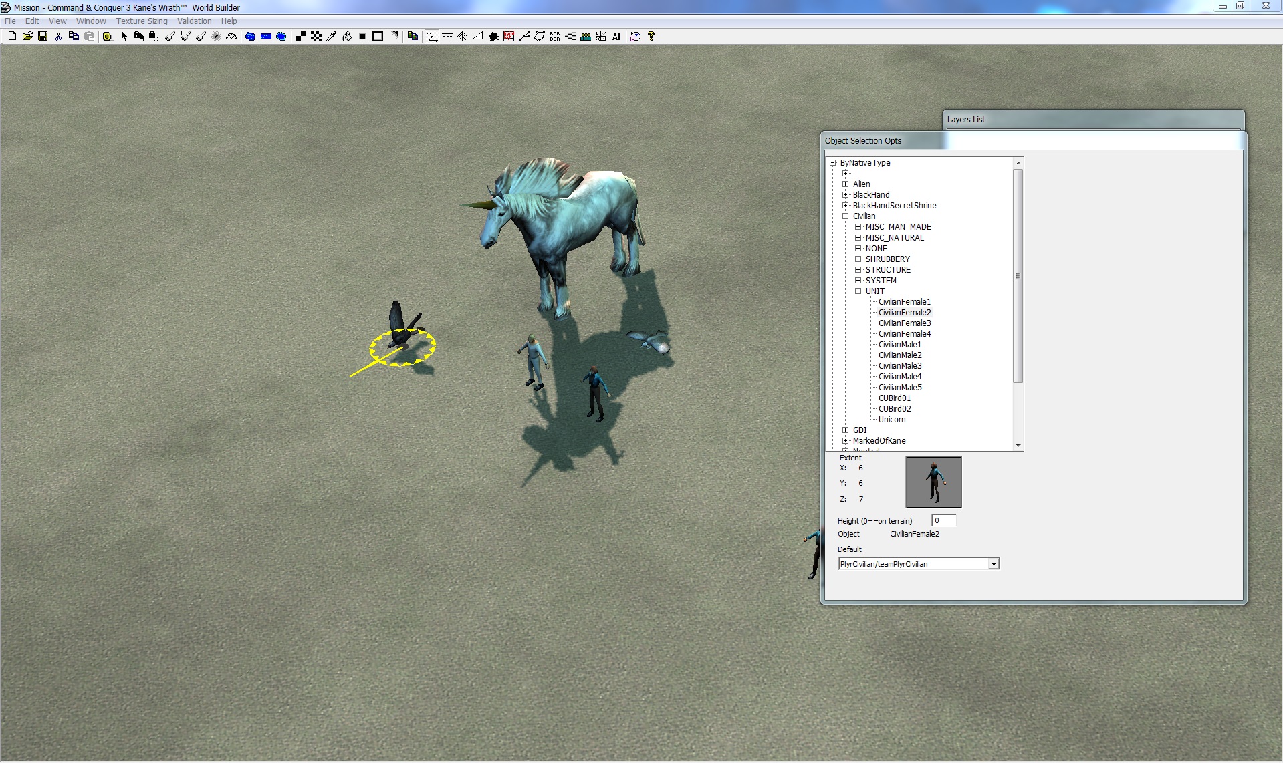This screenshot has width=1283, height=763.
Task: Select the brush with plus sign tool
Action: point(185,37)
